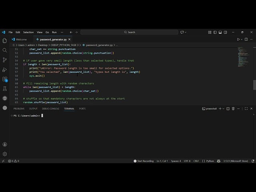Switch to the Output panel tab
Viewport: 256px width, 192px height.
pos(33,108)
